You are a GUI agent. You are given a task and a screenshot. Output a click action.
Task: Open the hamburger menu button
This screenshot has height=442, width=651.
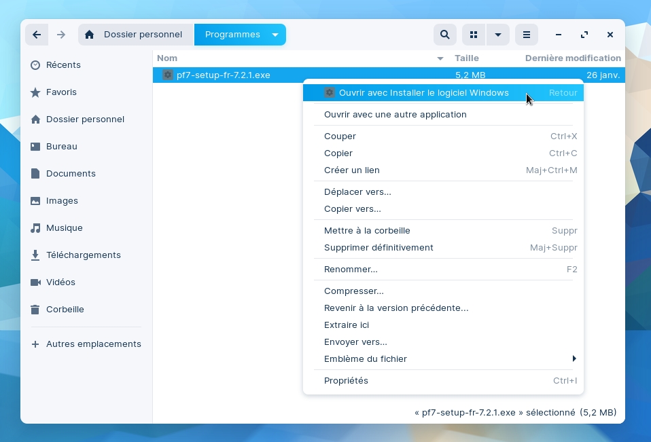click(527, 35)
